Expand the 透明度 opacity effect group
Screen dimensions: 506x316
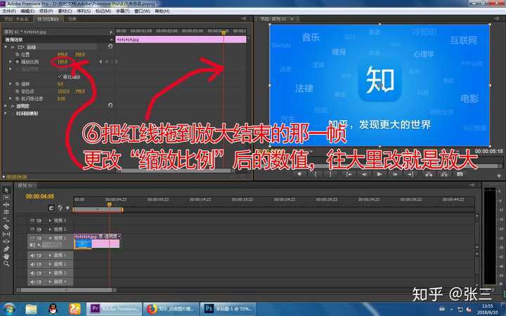6,106
